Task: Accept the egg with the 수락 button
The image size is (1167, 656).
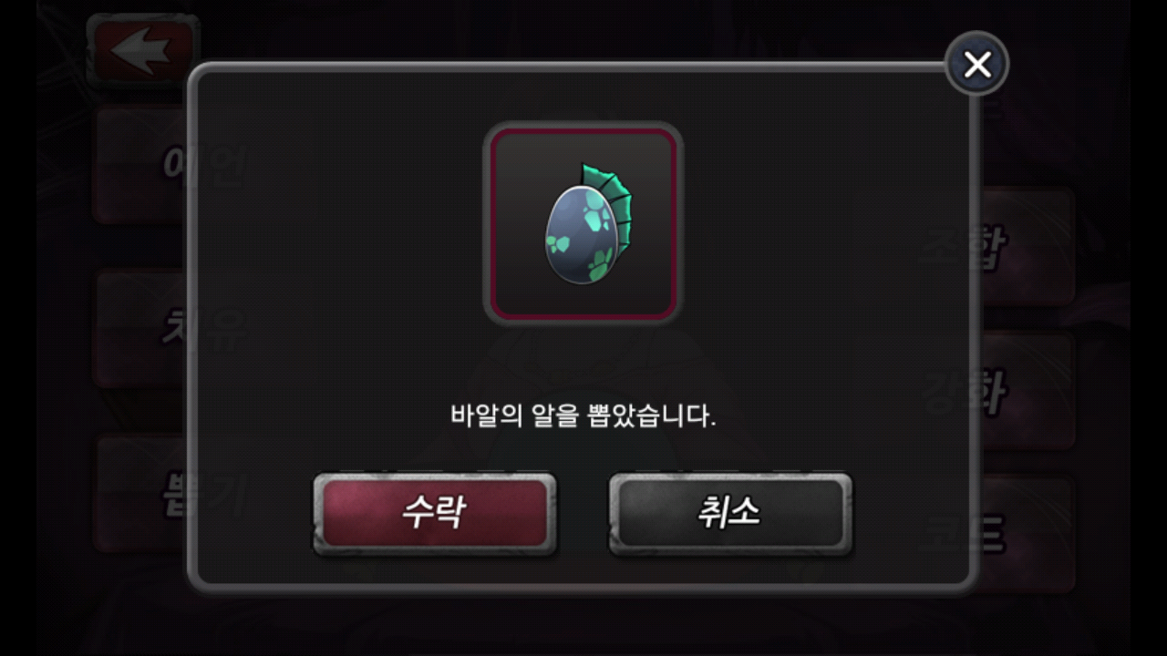Action: pyautogui.click(x=434, y=513)
